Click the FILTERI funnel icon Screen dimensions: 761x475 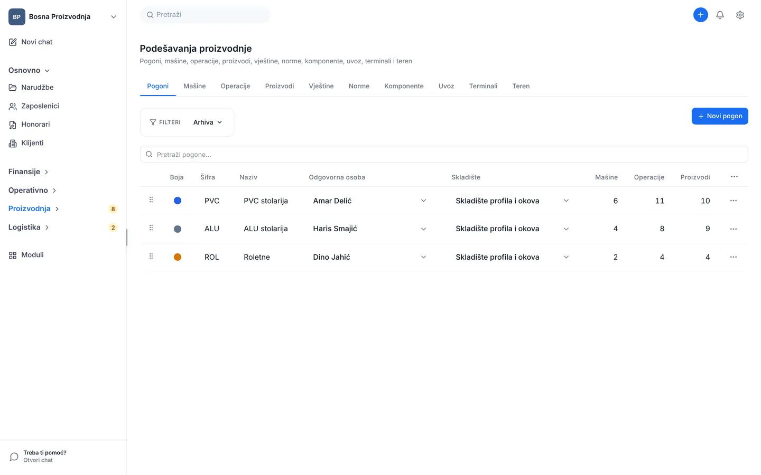[153, 122]
